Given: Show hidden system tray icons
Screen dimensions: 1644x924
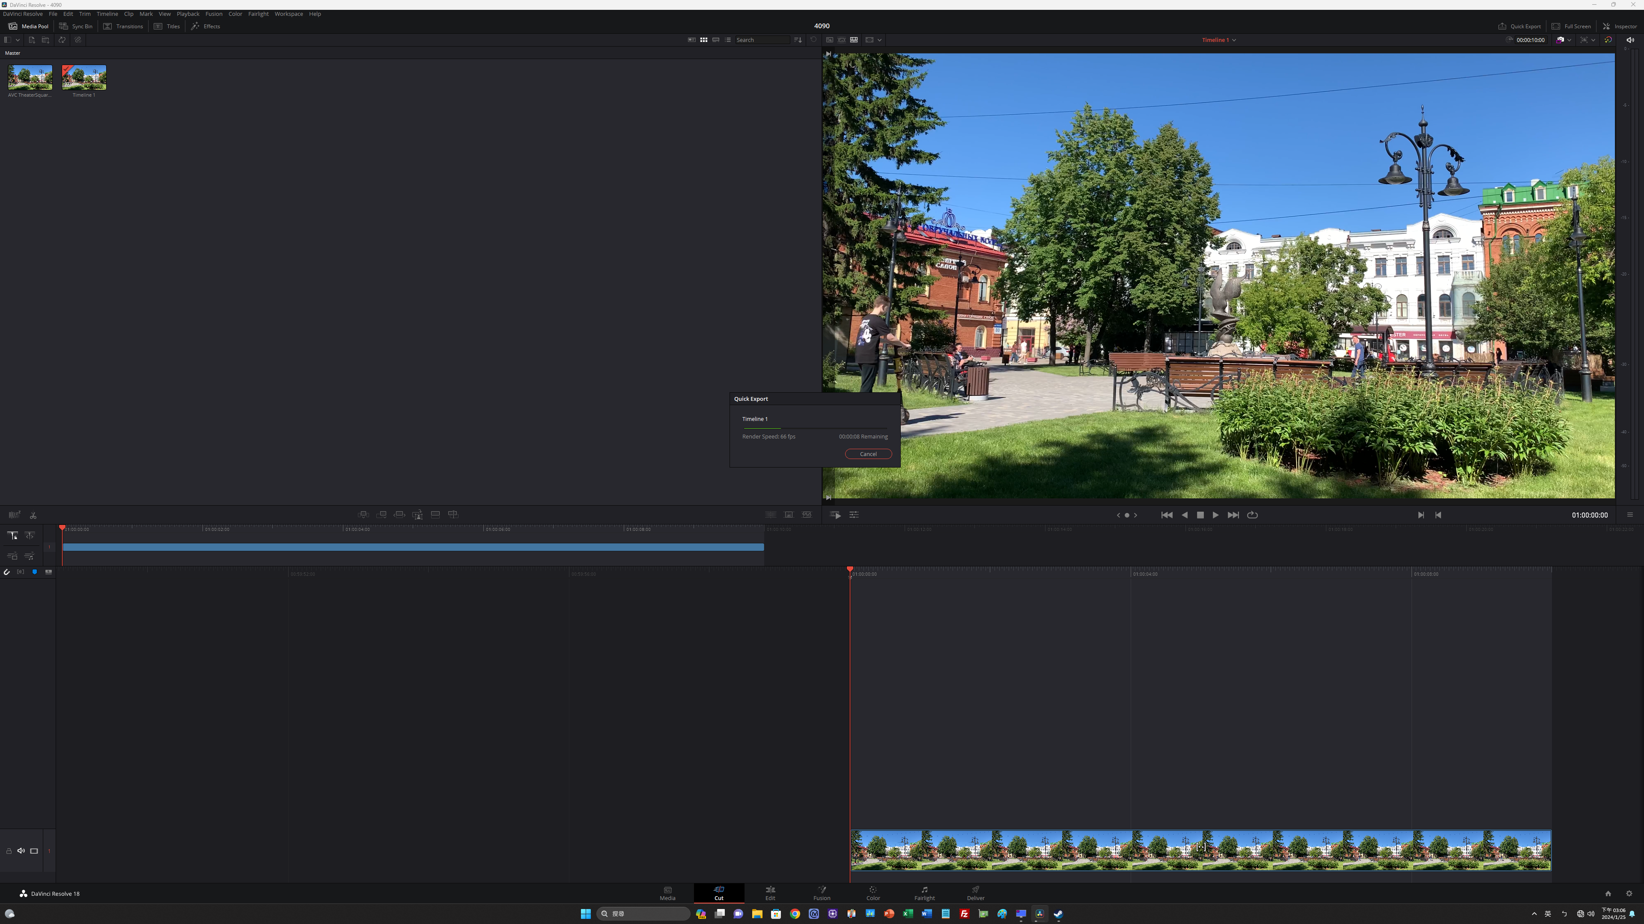Looking at the screenshot, I should click(1534, 914).
